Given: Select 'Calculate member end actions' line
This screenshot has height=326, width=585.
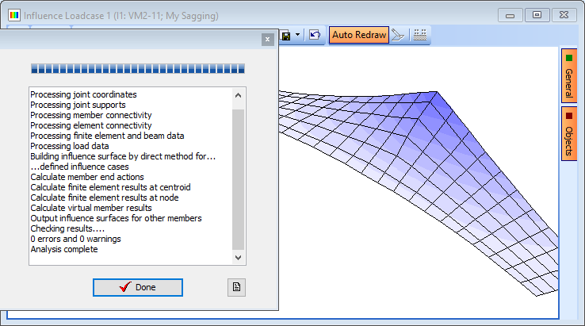Looking at the screenshot, I should (x=87, y=177).
